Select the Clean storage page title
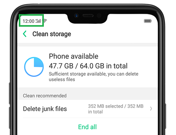 pos(52,34)
